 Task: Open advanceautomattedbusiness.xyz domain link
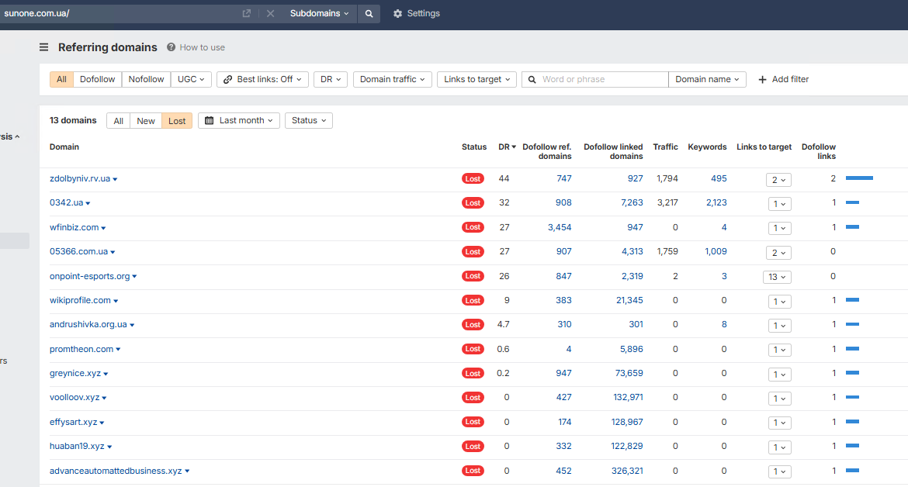pos(116,471)
